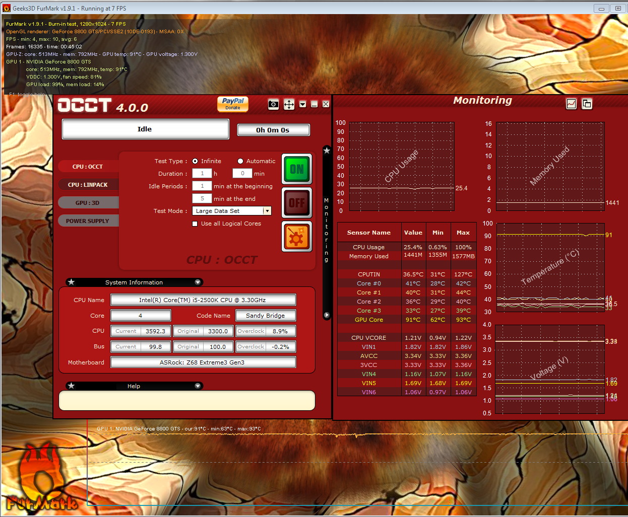Click the CPU Overclock 8.9% field
This screenshot has height=517, width=628.
266,331
